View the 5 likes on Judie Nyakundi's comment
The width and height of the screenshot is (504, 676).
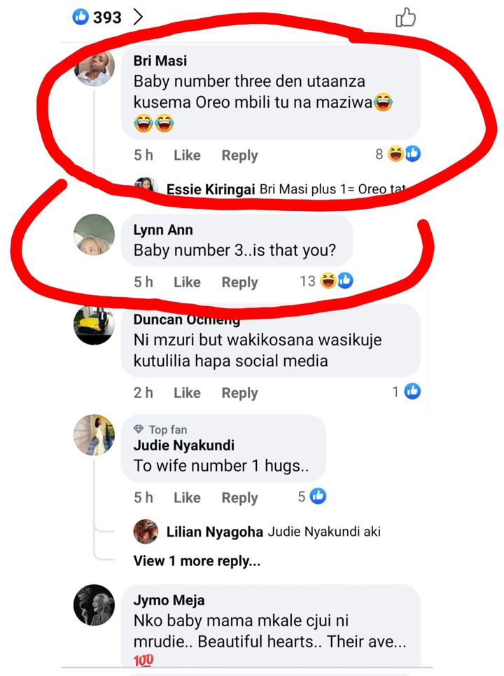pyautogui.click(x=312, y=496)
